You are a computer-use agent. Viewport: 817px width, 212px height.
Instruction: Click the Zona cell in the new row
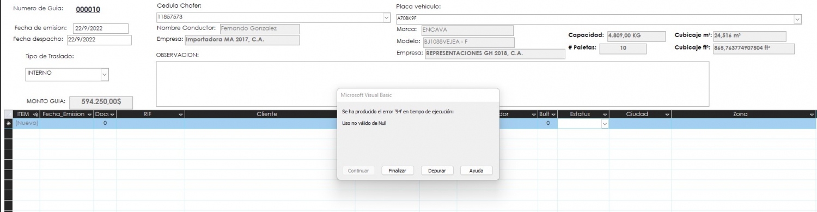(744, 124)
